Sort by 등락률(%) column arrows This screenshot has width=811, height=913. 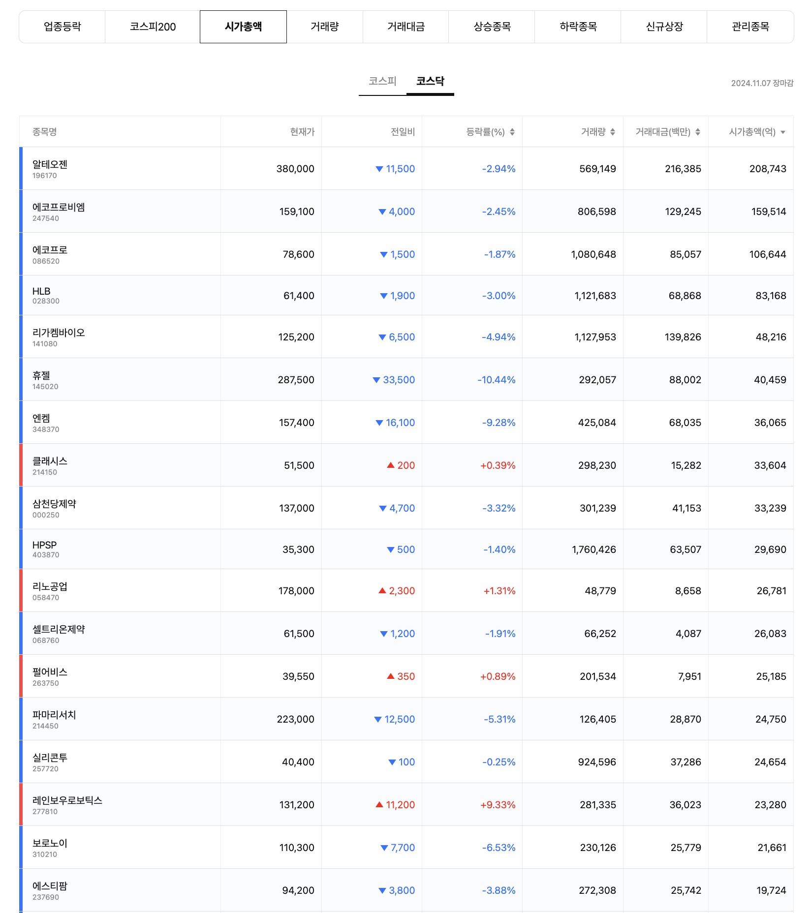click(x=512, y=132)
